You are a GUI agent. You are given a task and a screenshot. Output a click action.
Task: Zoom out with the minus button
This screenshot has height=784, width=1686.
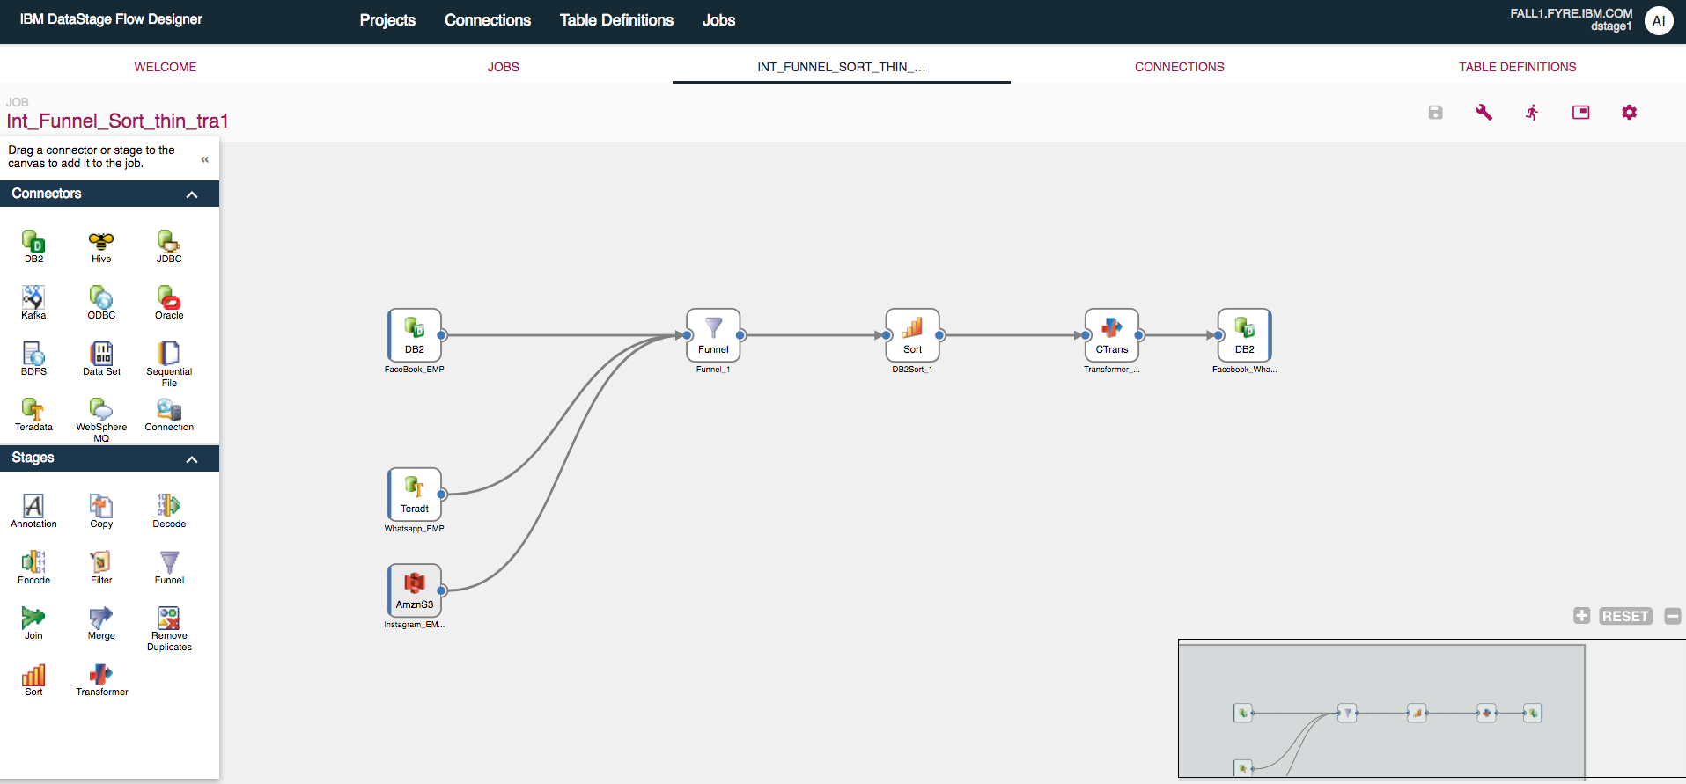(1673, 616)
